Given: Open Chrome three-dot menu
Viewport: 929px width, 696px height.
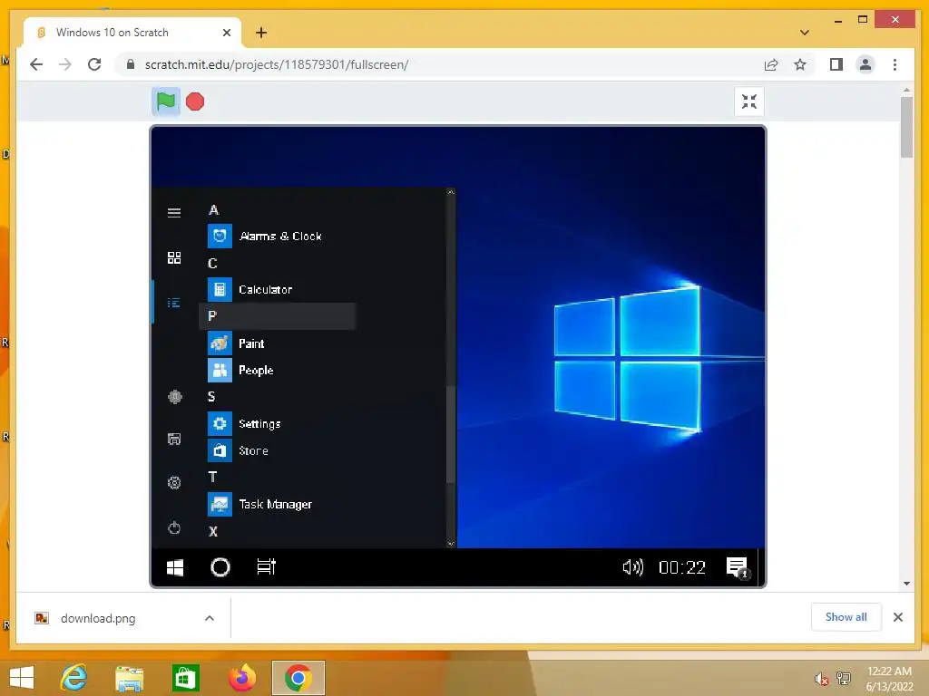Looking at the screenshot, I should tap(895, 64).
